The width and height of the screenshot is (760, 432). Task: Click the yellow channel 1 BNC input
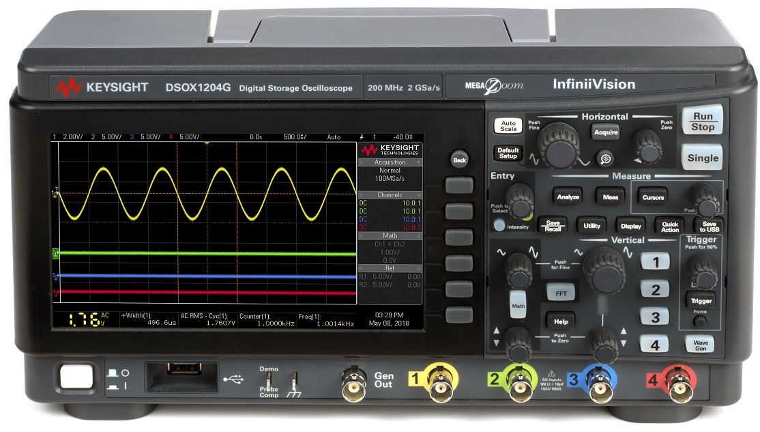point(440,383)
